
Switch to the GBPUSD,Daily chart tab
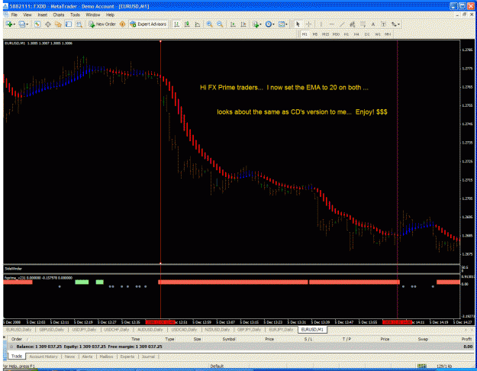click(x=51, y=330)
